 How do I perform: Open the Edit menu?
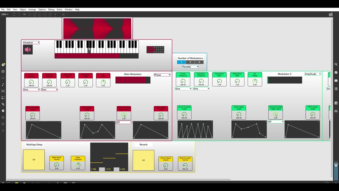(x=9, y=10)
